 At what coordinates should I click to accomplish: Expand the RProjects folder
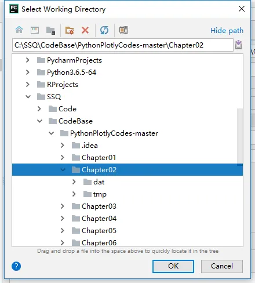[28, 85]
